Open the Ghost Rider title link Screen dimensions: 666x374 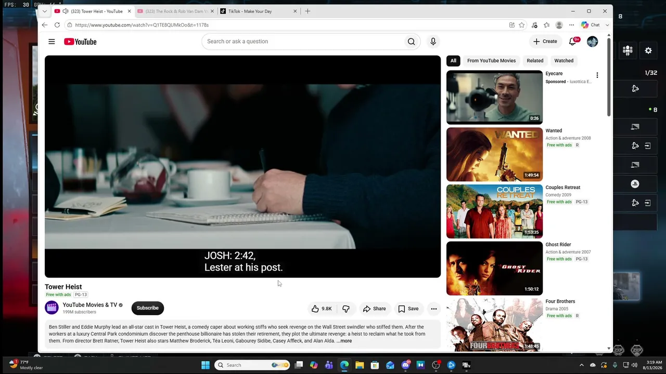click(558, 245)
